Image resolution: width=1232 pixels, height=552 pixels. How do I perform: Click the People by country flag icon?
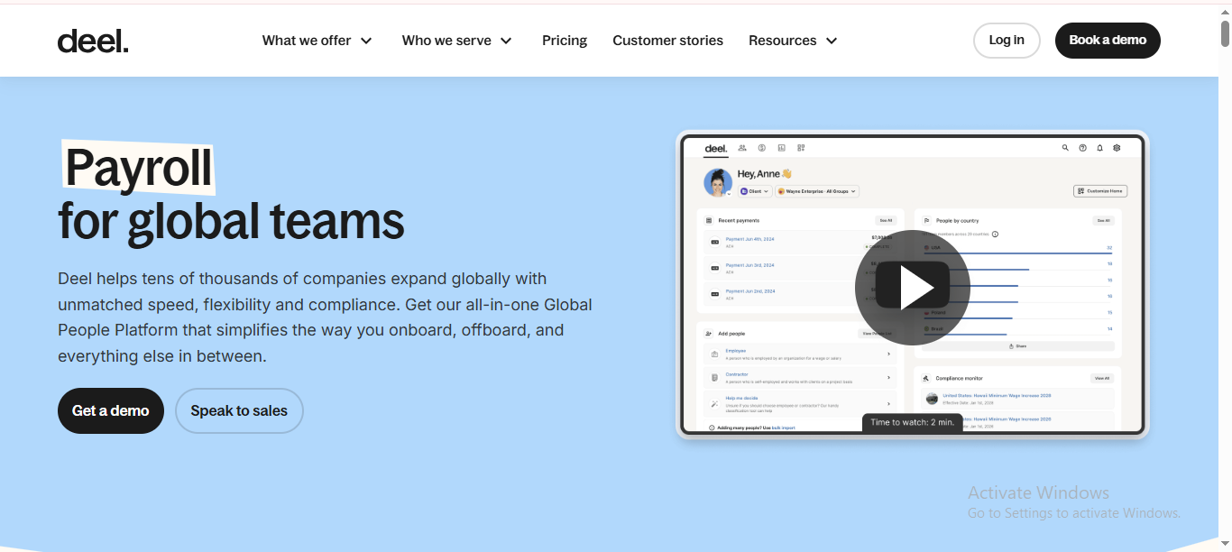pyautogui.click(x=927, y=220)
